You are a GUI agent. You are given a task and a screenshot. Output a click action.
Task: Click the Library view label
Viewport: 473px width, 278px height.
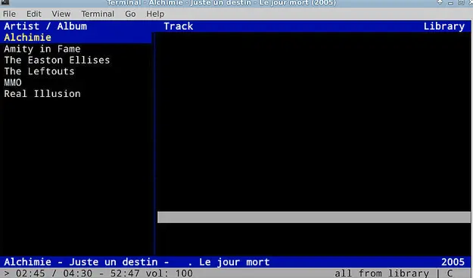tap(444, 27)
